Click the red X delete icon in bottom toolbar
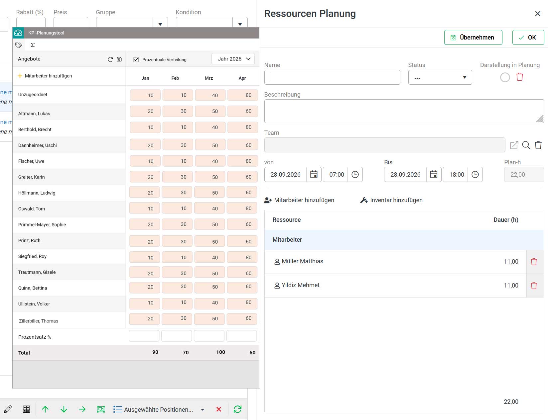548x420 pixels. [x=219, y=409]
